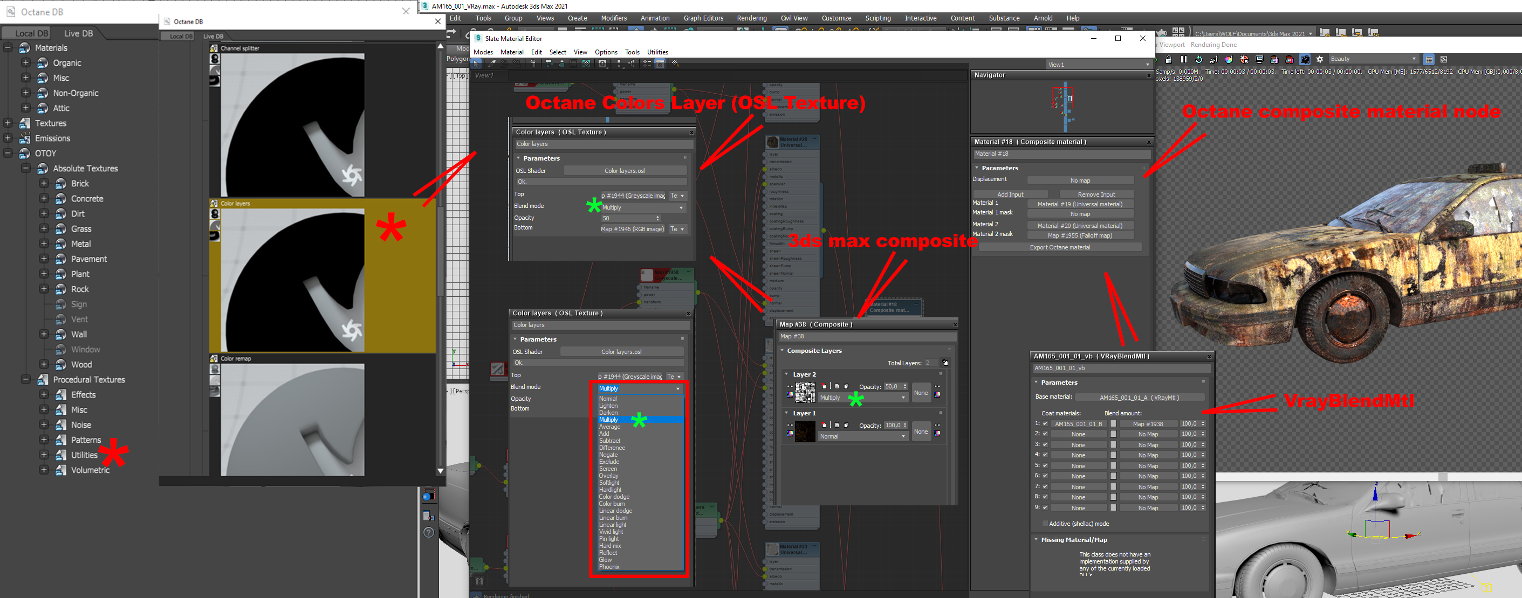Click the camera icon in Octane viewport toolbar
This screenshot has width=1522, height=598.
[1305, 60]
